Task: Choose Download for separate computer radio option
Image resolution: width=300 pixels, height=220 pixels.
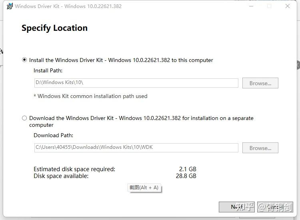Action: coord(24,118)
